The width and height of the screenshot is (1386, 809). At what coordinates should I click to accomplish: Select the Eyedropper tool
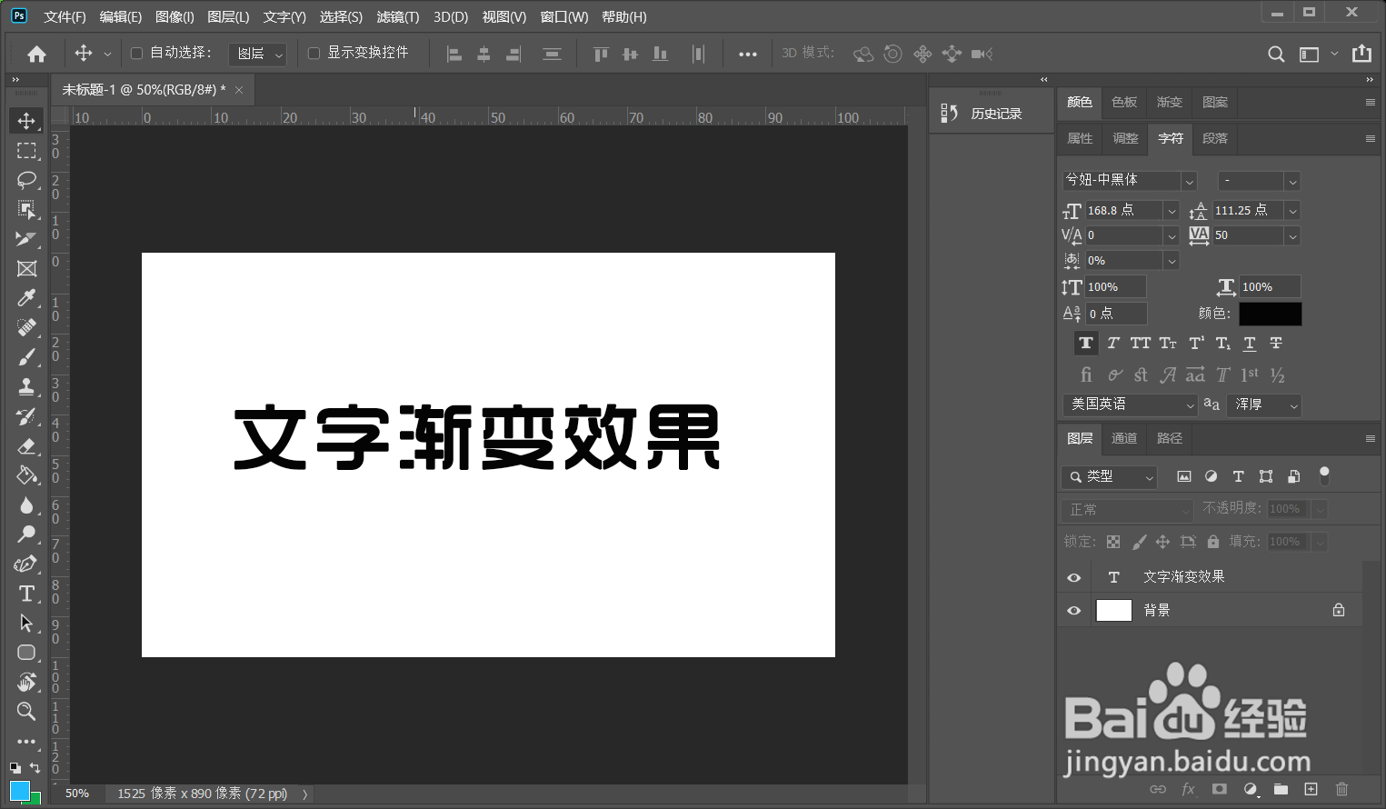(26, 298)
